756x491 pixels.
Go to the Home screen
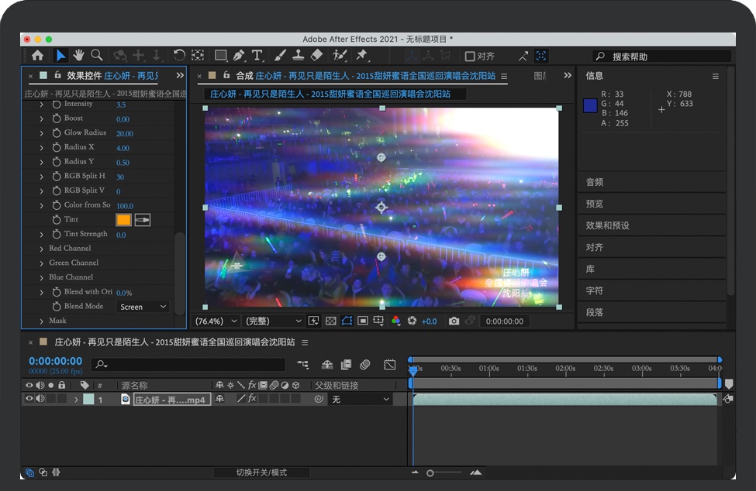(x=37, y=55)
